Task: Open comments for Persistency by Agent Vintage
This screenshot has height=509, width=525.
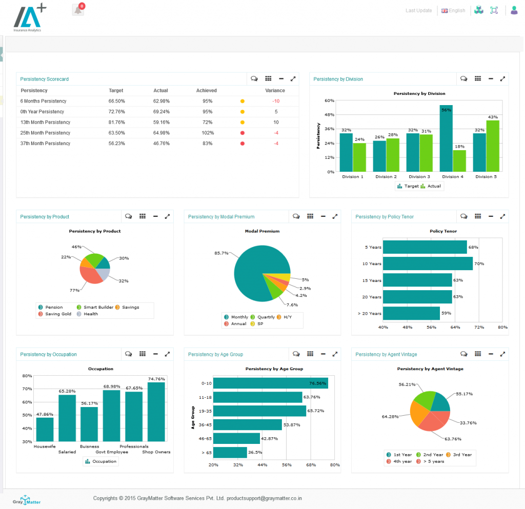Action: pyautogui.click(x=464, y=354)
